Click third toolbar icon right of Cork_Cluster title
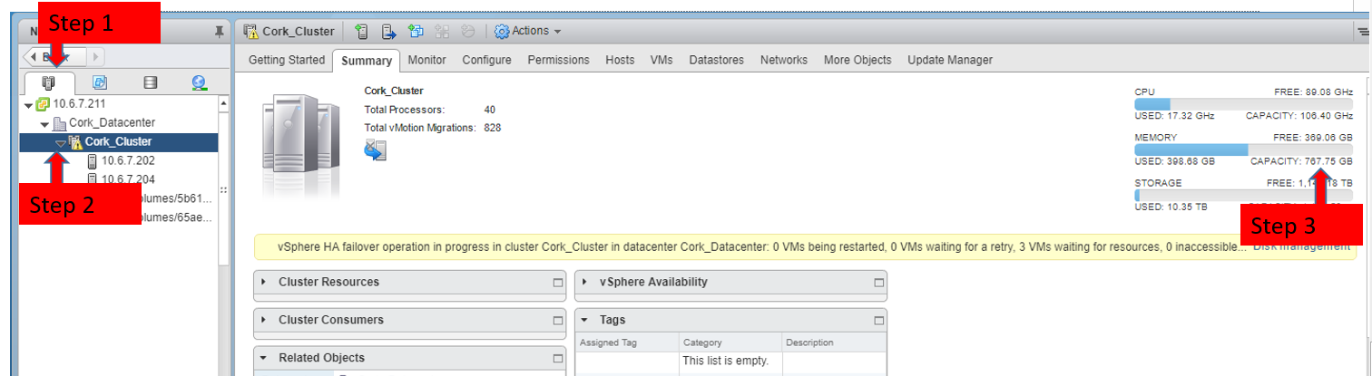1372x376 pixels. 416,32
